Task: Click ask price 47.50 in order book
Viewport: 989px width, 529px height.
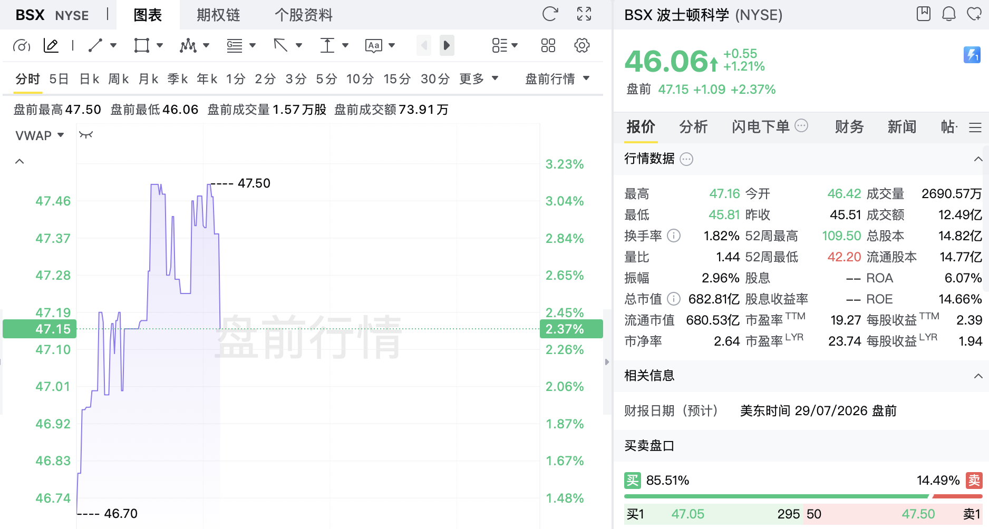Action: click(x=918, y=514)
